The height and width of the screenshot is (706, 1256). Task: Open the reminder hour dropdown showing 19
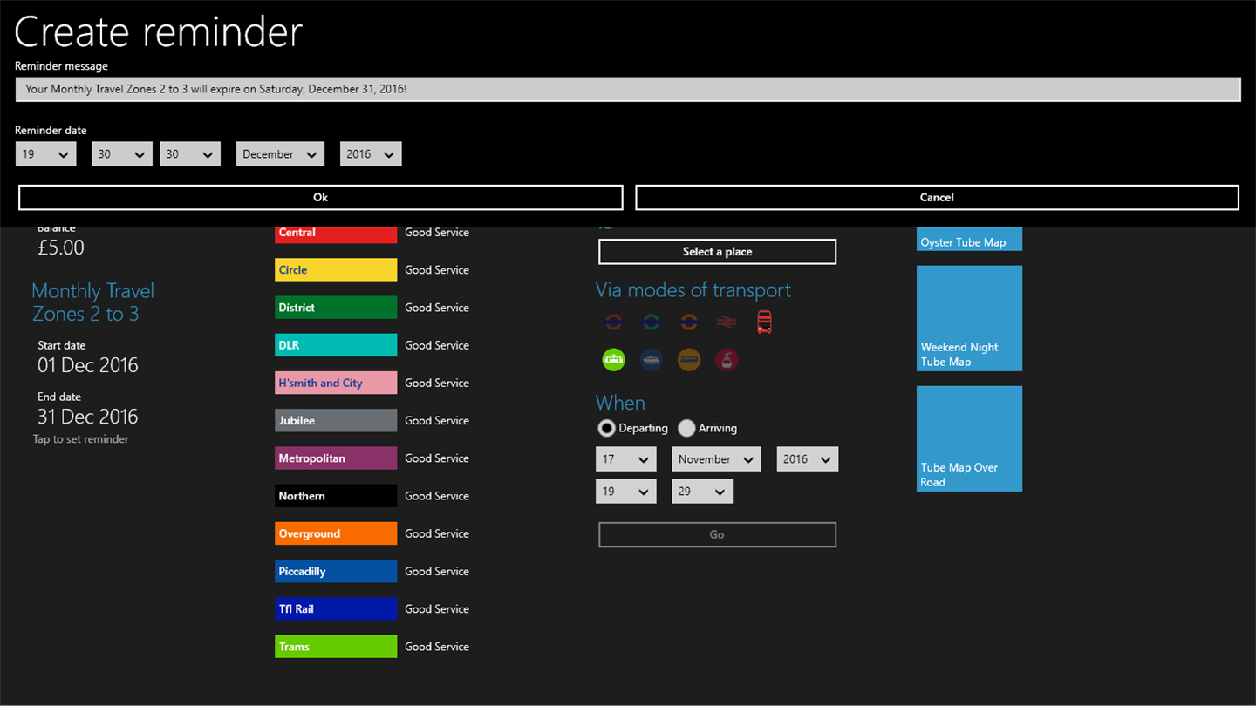coord(46,154)
